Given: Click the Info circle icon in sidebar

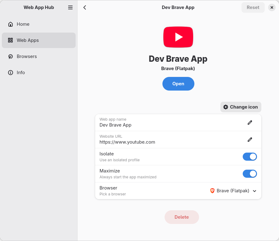Looking at the screenshot, I should (11, 73).
